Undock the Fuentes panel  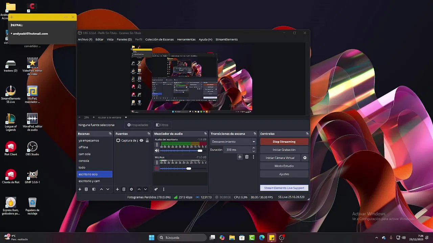point(149,134)
